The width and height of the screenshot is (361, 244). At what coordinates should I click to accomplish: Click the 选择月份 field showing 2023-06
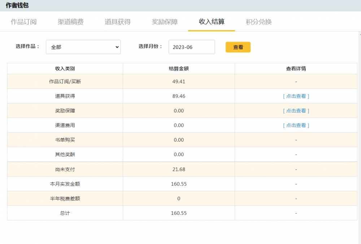point(191,47)
